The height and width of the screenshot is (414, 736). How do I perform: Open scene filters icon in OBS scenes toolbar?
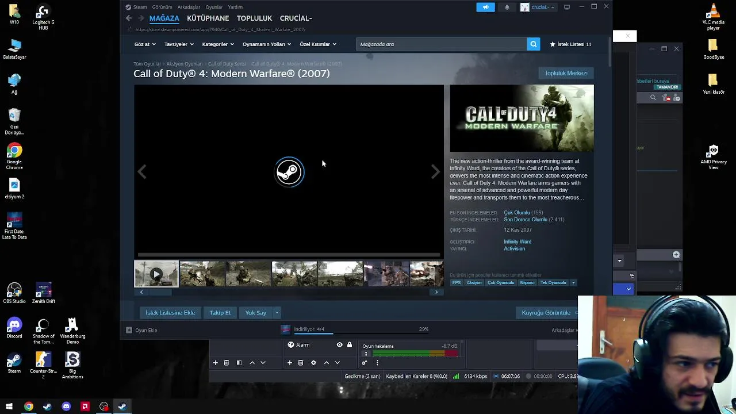coord(239,363)
